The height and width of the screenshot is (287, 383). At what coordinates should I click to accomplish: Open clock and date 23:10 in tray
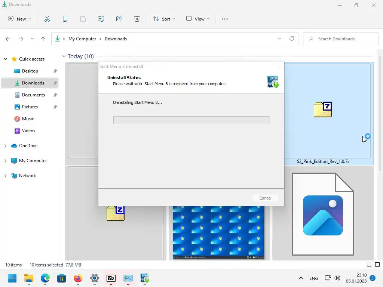coord(356,278)
